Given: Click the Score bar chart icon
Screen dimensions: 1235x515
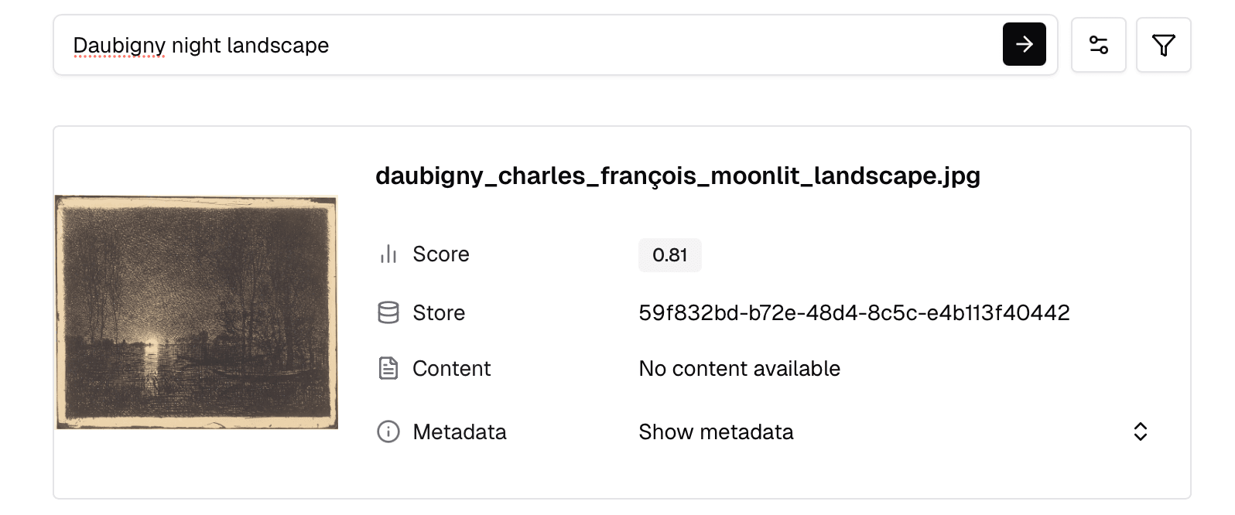Looking at the screenshot, I should [x=388, y=254].
